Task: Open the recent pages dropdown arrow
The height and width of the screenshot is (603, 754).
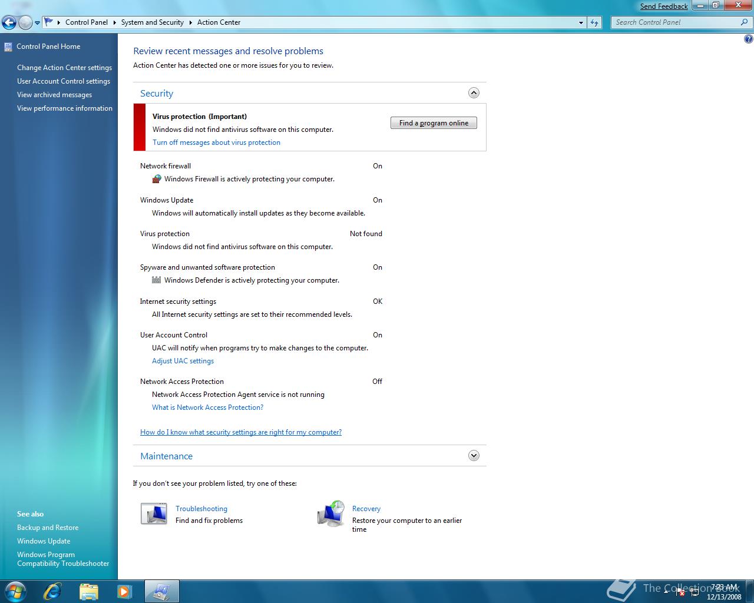Action: [37, 23]
